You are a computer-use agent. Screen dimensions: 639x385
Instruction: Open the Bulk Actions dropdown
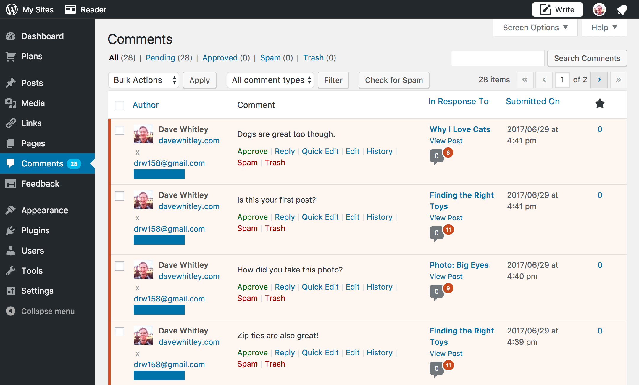[144, 80]
